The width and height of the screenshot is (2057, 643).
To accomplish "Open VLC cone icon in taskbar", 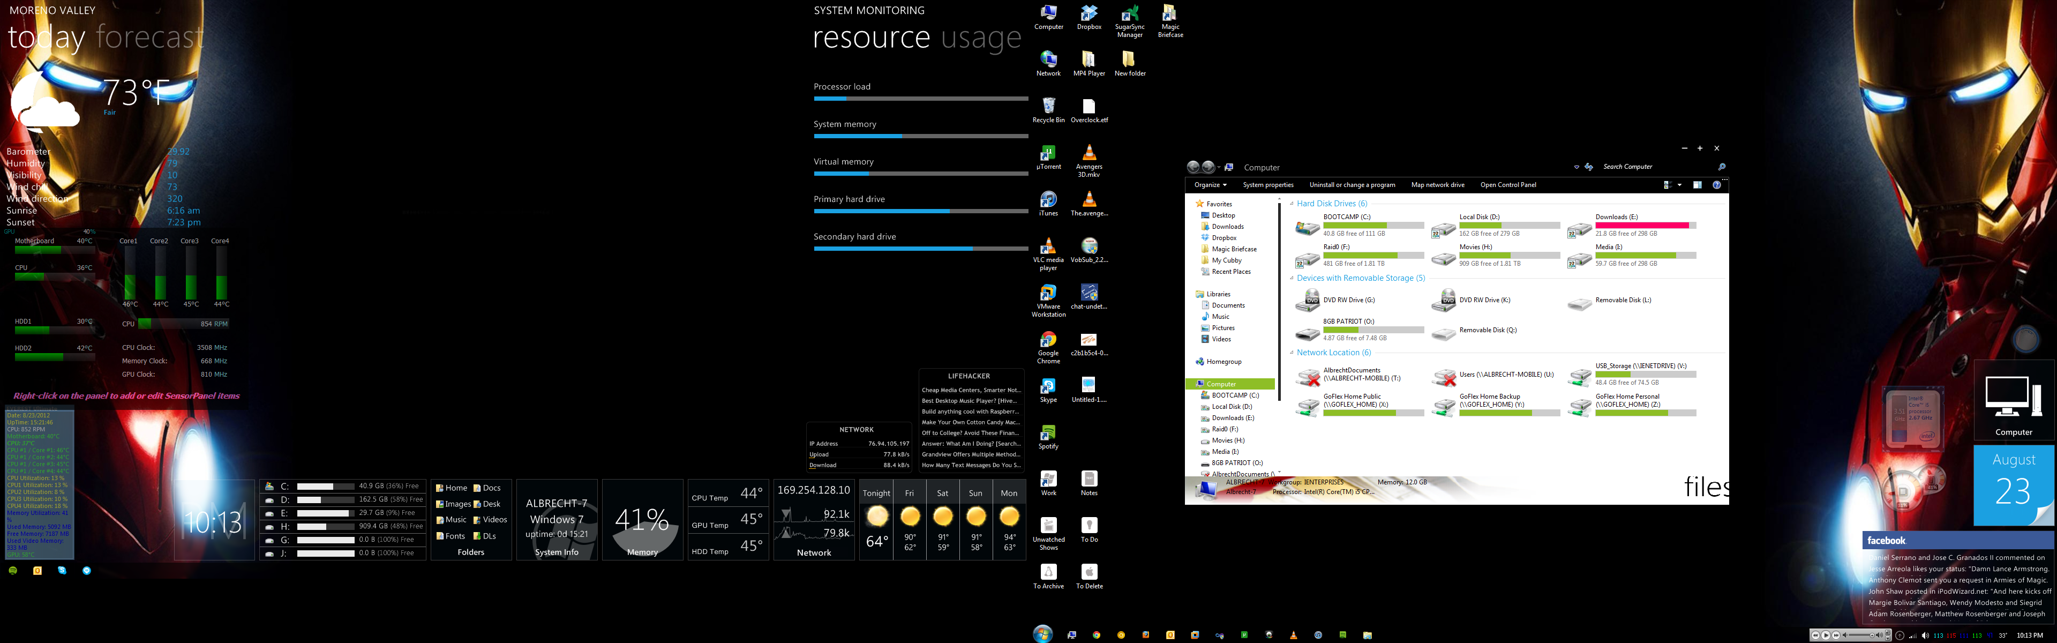I will click(1294, 635).
